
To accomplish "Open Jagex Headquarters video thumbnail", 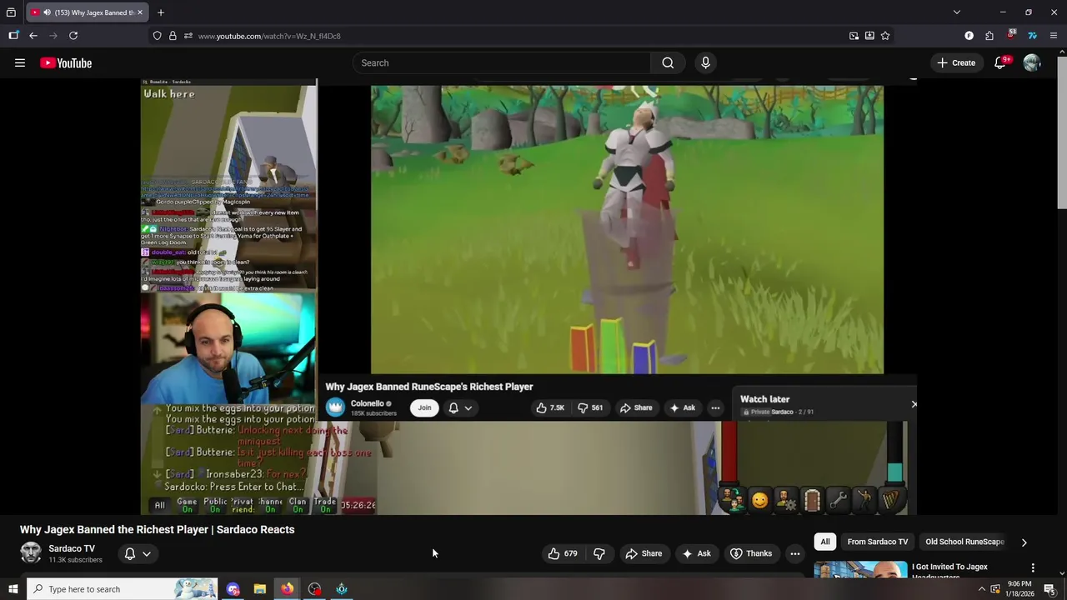I will pyautogui.click(x=860, y=569).
